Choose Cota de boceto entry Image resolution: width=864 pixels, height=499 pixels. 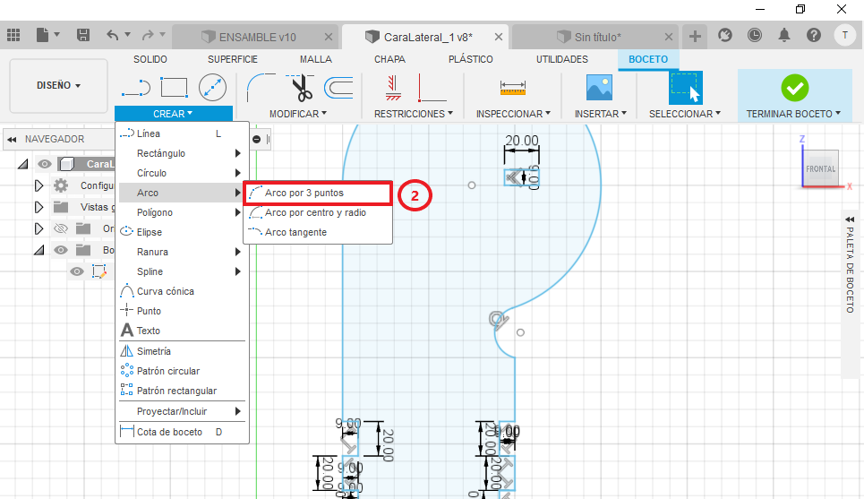[183, 432]
